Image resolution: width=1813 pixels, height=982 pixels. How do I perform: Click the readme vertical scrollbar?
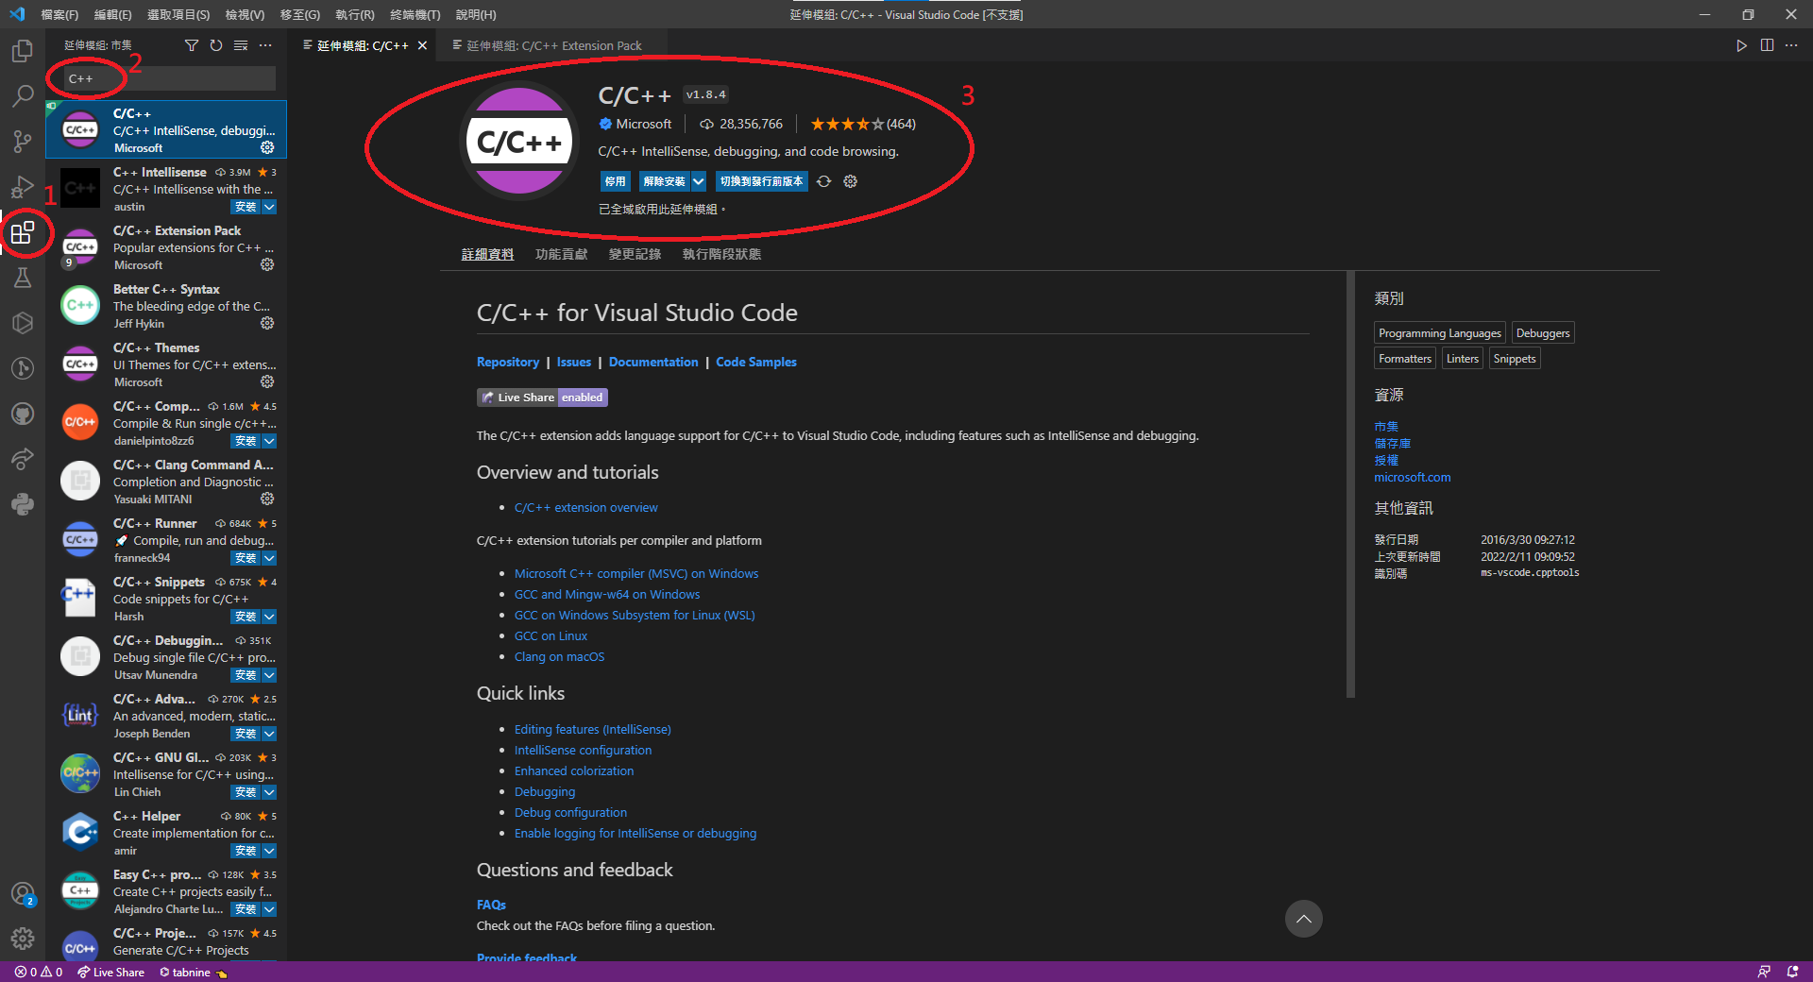[x=1350, y=484]
